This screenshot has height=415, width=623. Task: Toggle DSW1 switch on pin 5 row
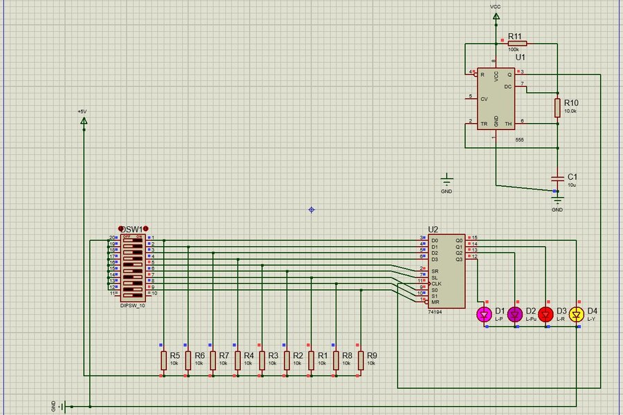[133, 264]
